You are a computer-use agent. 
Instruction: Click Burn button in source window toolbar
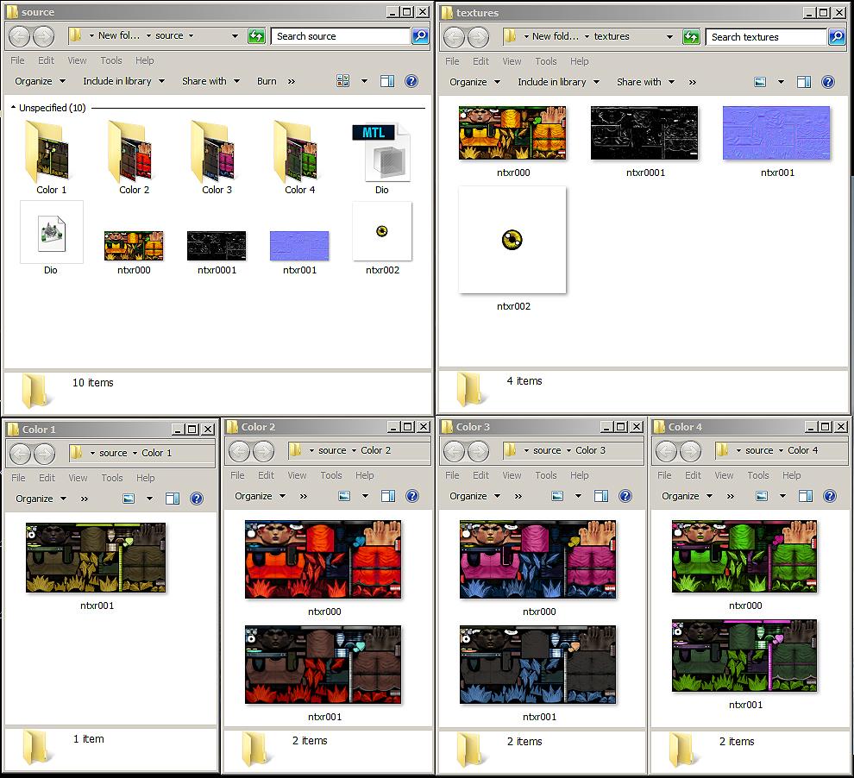pyautogui.click(x=267, y=81)
